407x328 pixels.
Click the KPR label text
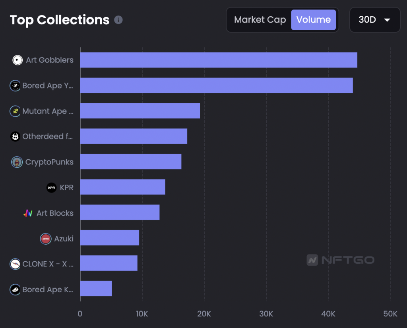[x=67, y=187]
